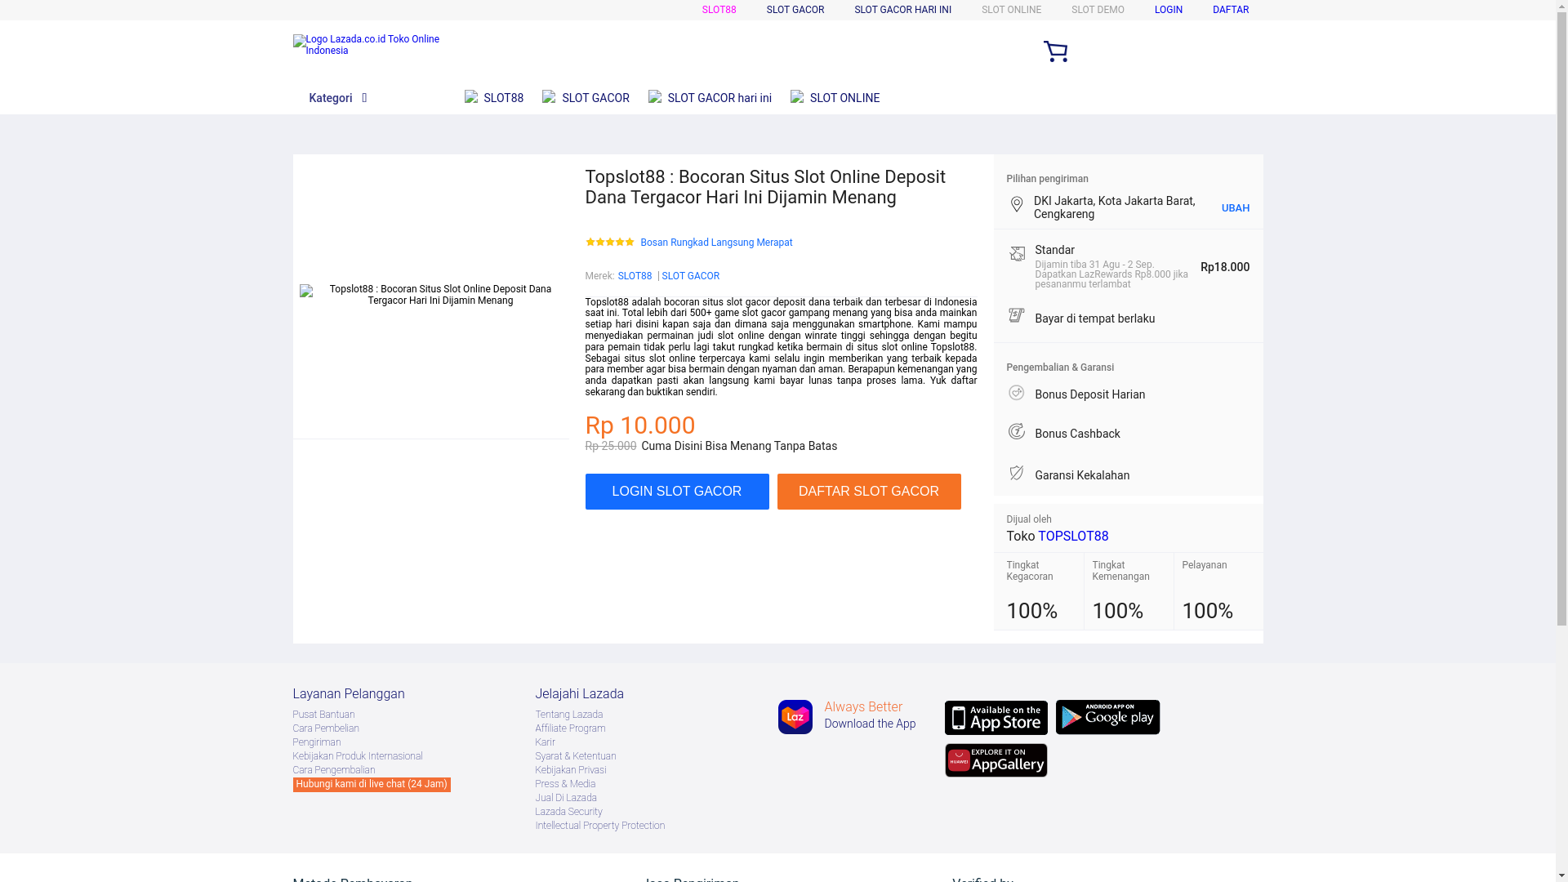The image size is (1568, 882).
Task: Click the LOGIN SLOT GACOR button
Action: [676, 492]
